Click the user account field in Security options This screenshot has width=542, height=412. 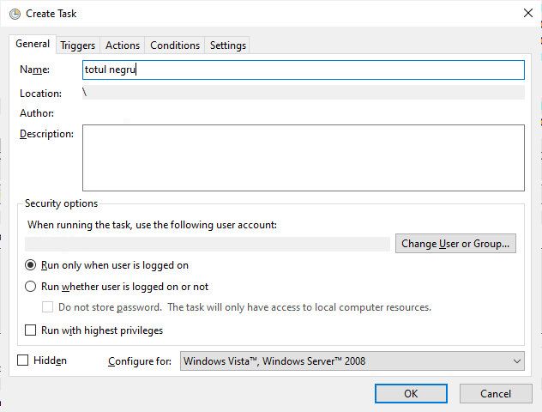(208, 244)
